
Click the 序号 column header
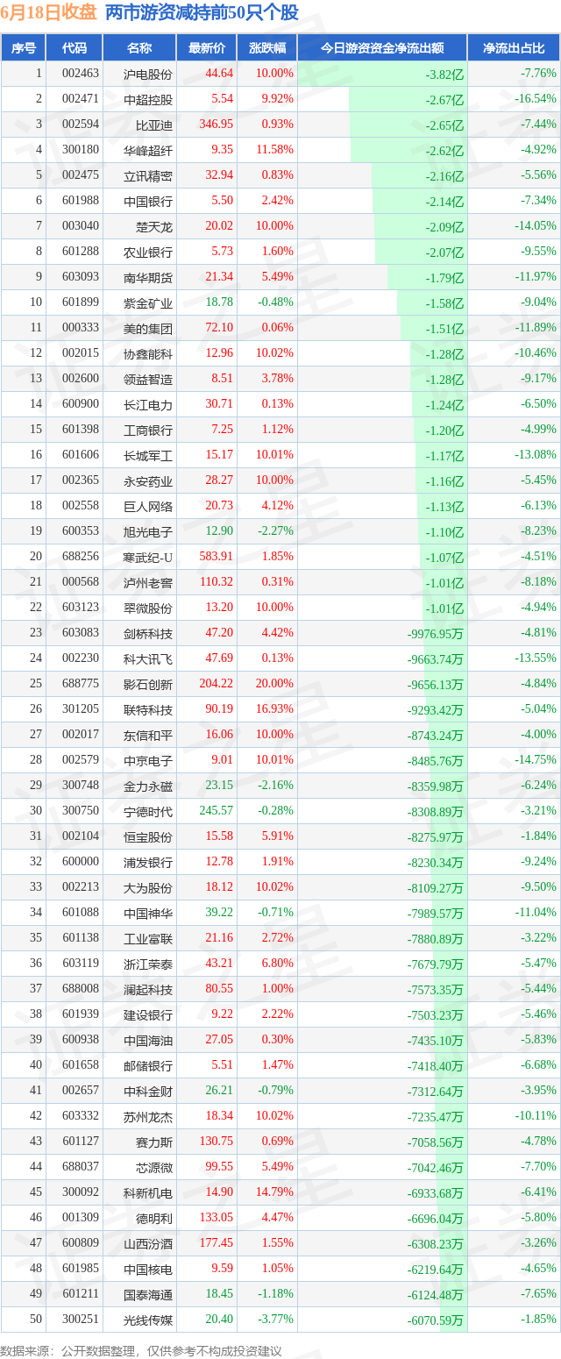[24, 48]
